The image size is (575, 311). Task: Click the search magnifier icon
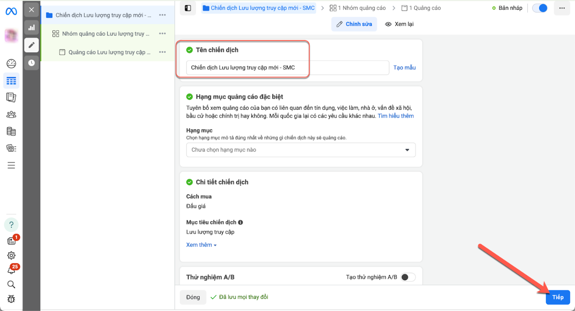pyautogui.click(x=11, y=284)
